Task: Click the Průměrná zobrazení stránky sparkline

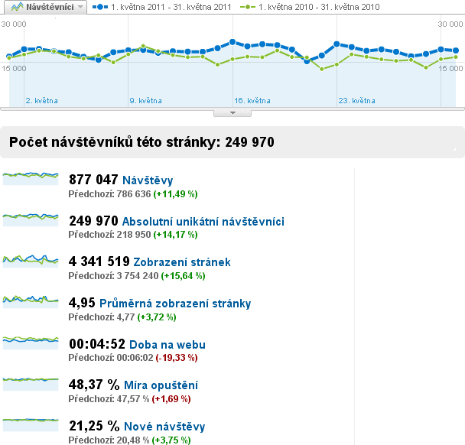Action: [x=31, y=301]
